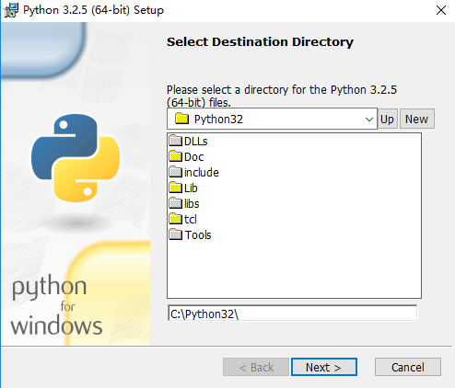Select the Tools folder name text
The height and width of the screenshot is (388, 455).
click(198, 235)
